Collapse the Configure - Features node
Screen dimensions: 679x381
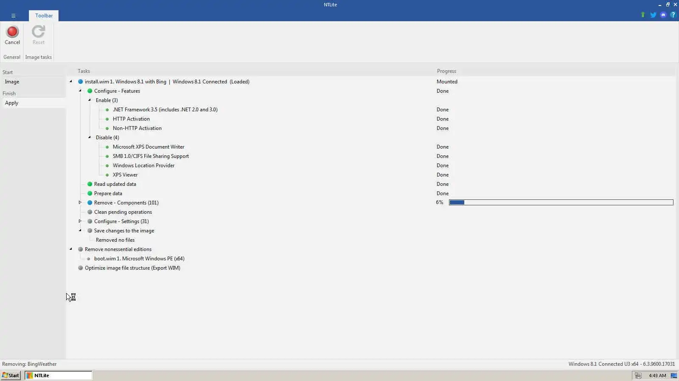coord(80,91)
